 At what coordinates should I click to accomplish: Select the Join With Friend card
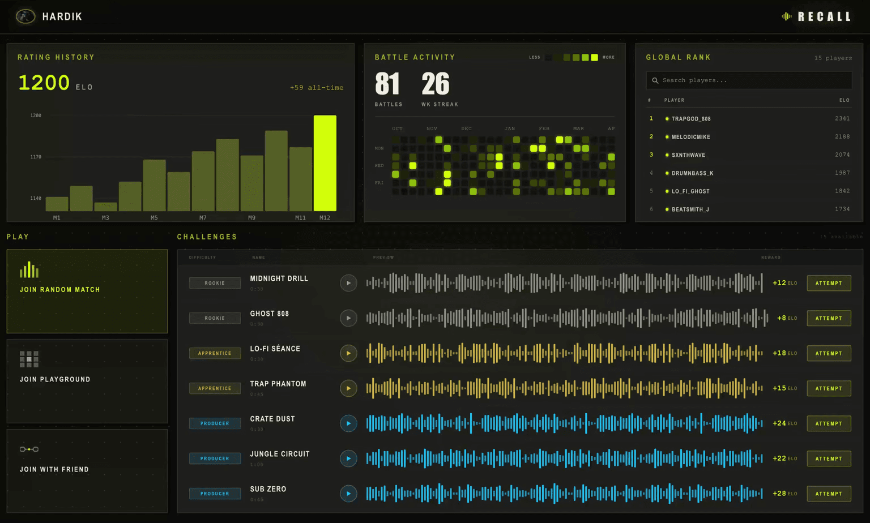pos(87,471)
